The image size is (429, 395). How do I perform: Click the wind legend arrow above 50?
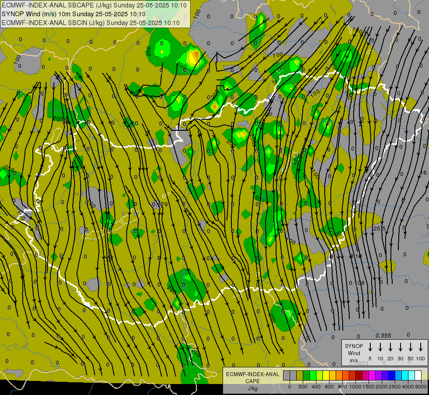(411, 347)
